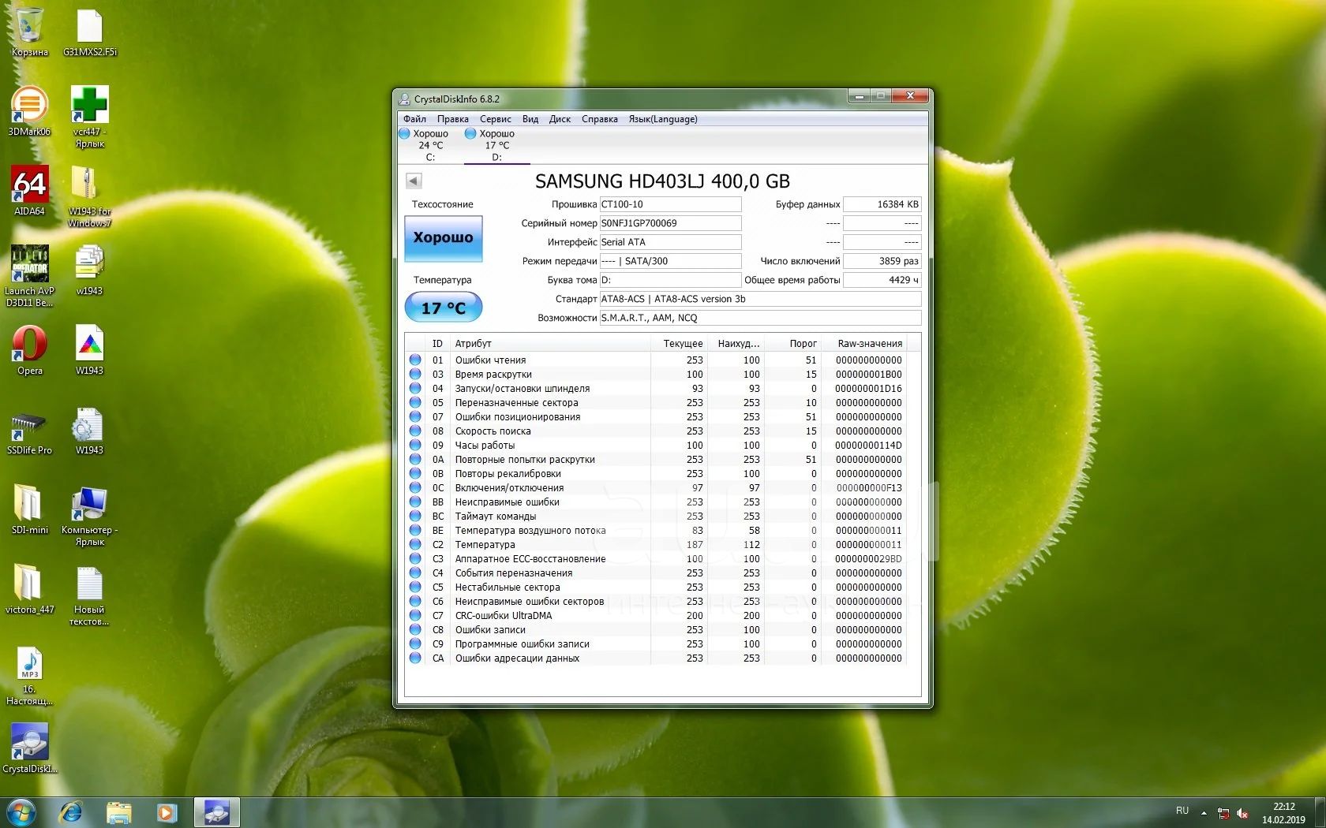Click the serial number field

point(669,223)
